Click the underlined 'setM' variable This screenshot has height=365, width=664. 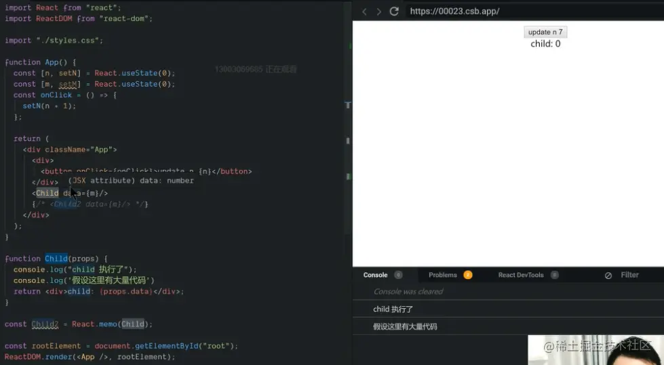tap(67, 84)
